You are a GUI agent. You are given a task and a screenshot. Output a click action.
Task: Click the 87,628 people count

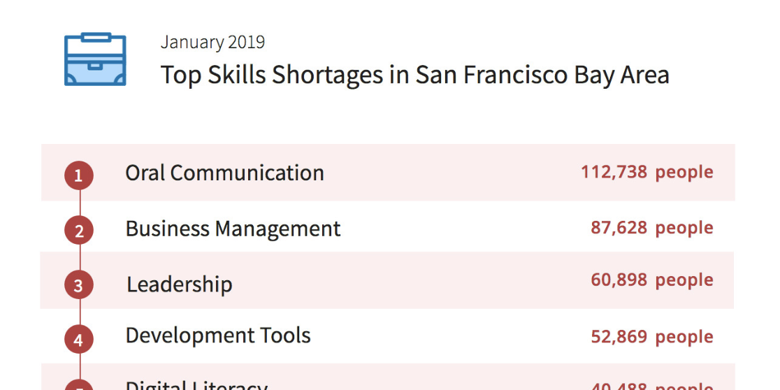652,228
